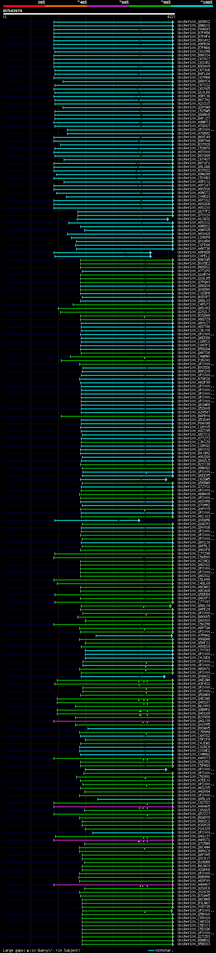
Task: Click the UniRef100_A2QKK6 entry
Action: click(194, 869)
